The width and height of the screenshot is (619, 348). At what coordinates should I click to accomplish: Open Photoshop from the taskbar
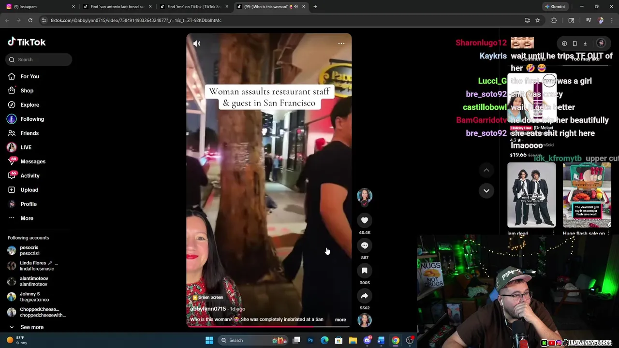[310, 340]
